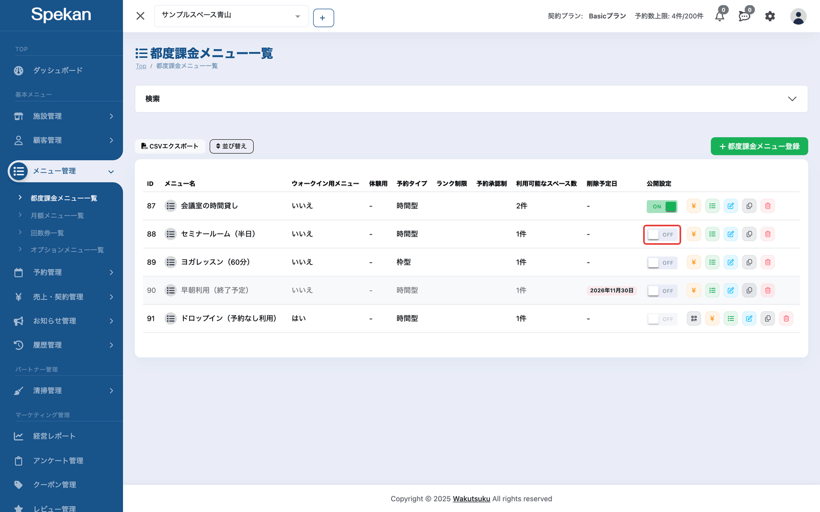The image size is (820, 512).
Task: Open the Wakutsuku footer link
Action: coord(471,499)
